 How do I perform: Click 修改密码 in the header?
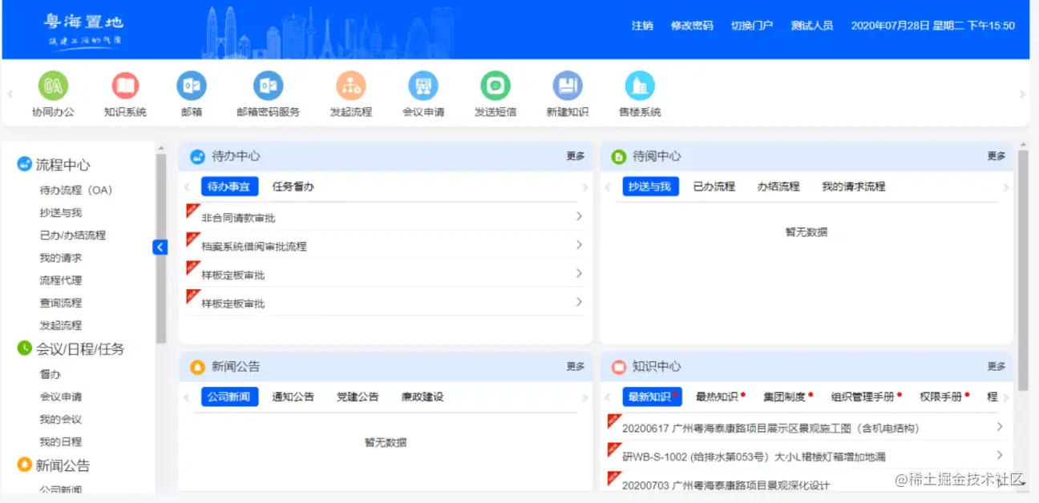tap(692, 26)
